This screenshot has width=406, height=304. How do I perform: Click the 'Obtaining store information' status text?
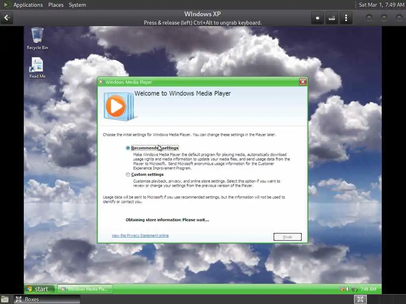click(x=167, y=220)
